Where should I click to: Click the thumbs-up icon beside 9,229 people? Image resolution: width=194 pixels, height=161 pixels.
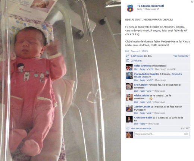pos(128,56)
